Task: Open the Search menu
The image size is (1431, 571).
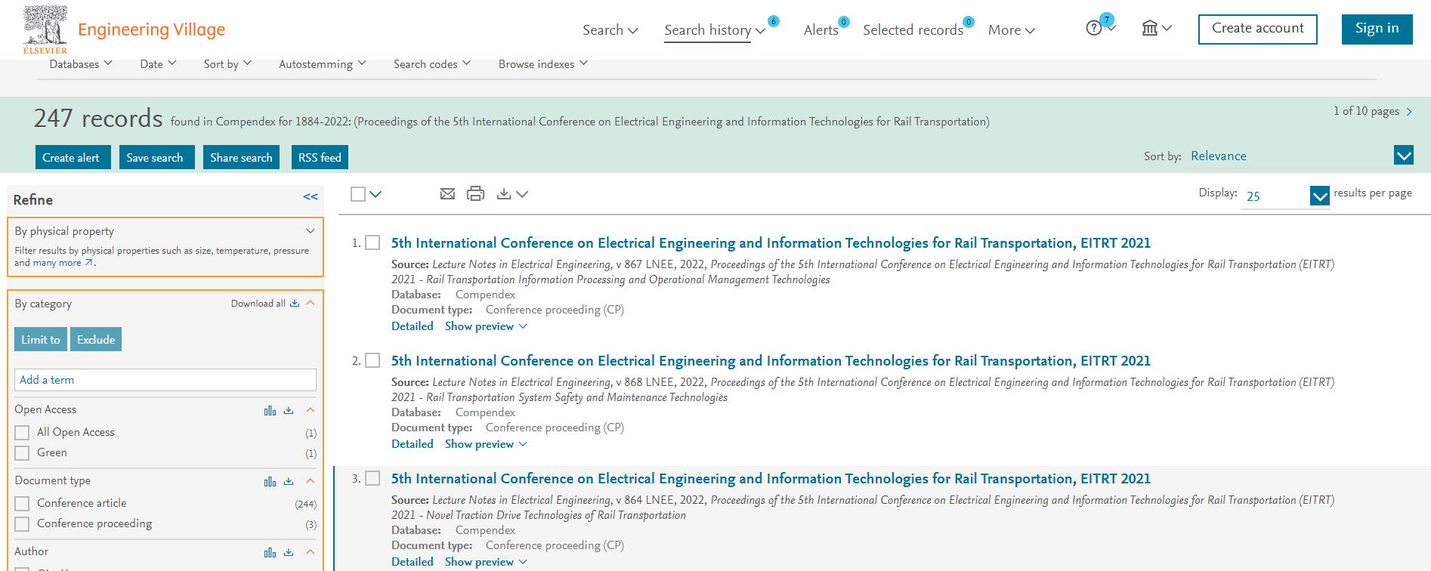Action: (610, 30)
